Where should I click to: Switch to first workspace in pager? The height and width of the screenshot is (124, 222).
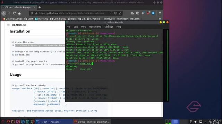pos(176,122)
